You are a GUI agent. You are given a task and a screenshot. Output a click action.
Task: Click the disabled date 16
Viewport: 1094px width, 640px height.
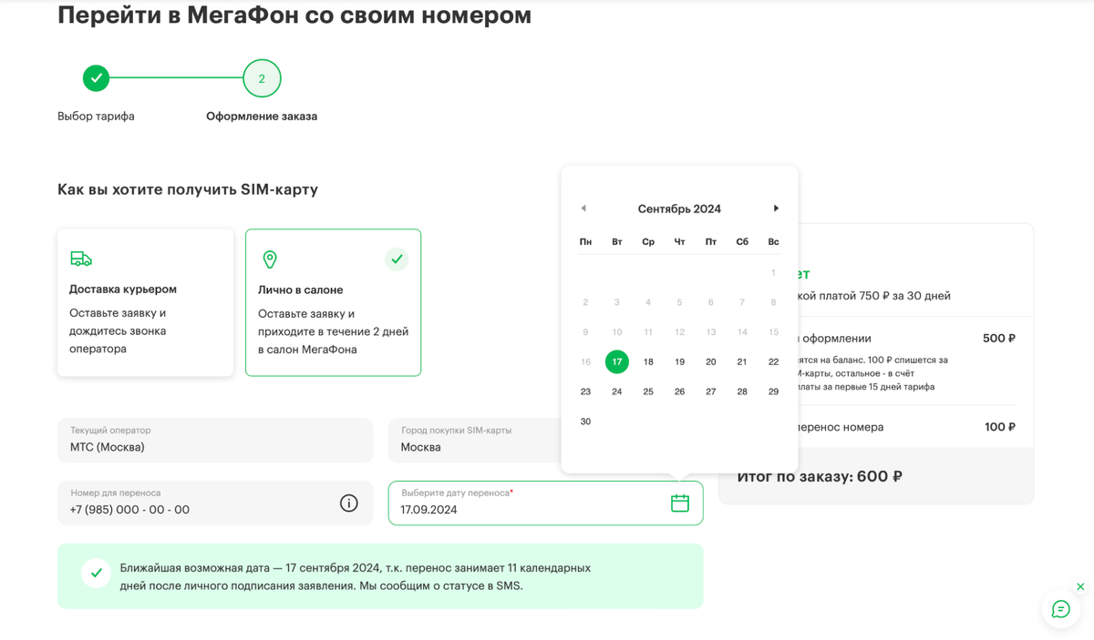(585, 361)
